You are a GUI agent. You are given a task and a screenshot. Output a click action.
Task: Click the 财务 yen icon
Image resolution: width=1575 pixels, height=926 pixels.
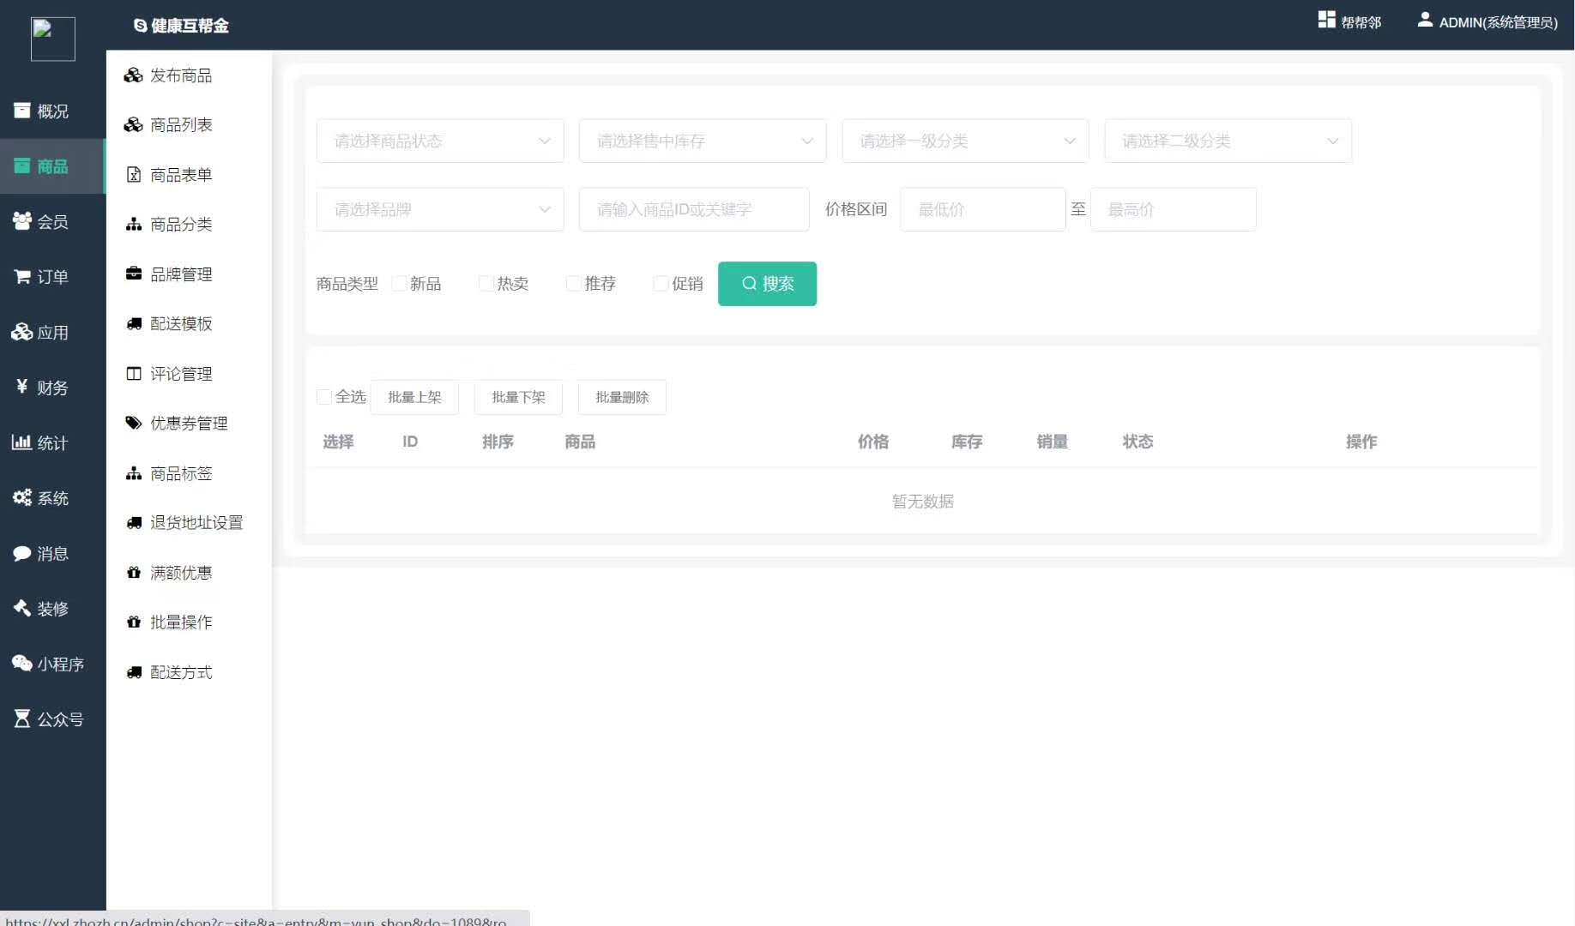pos(22,387)
